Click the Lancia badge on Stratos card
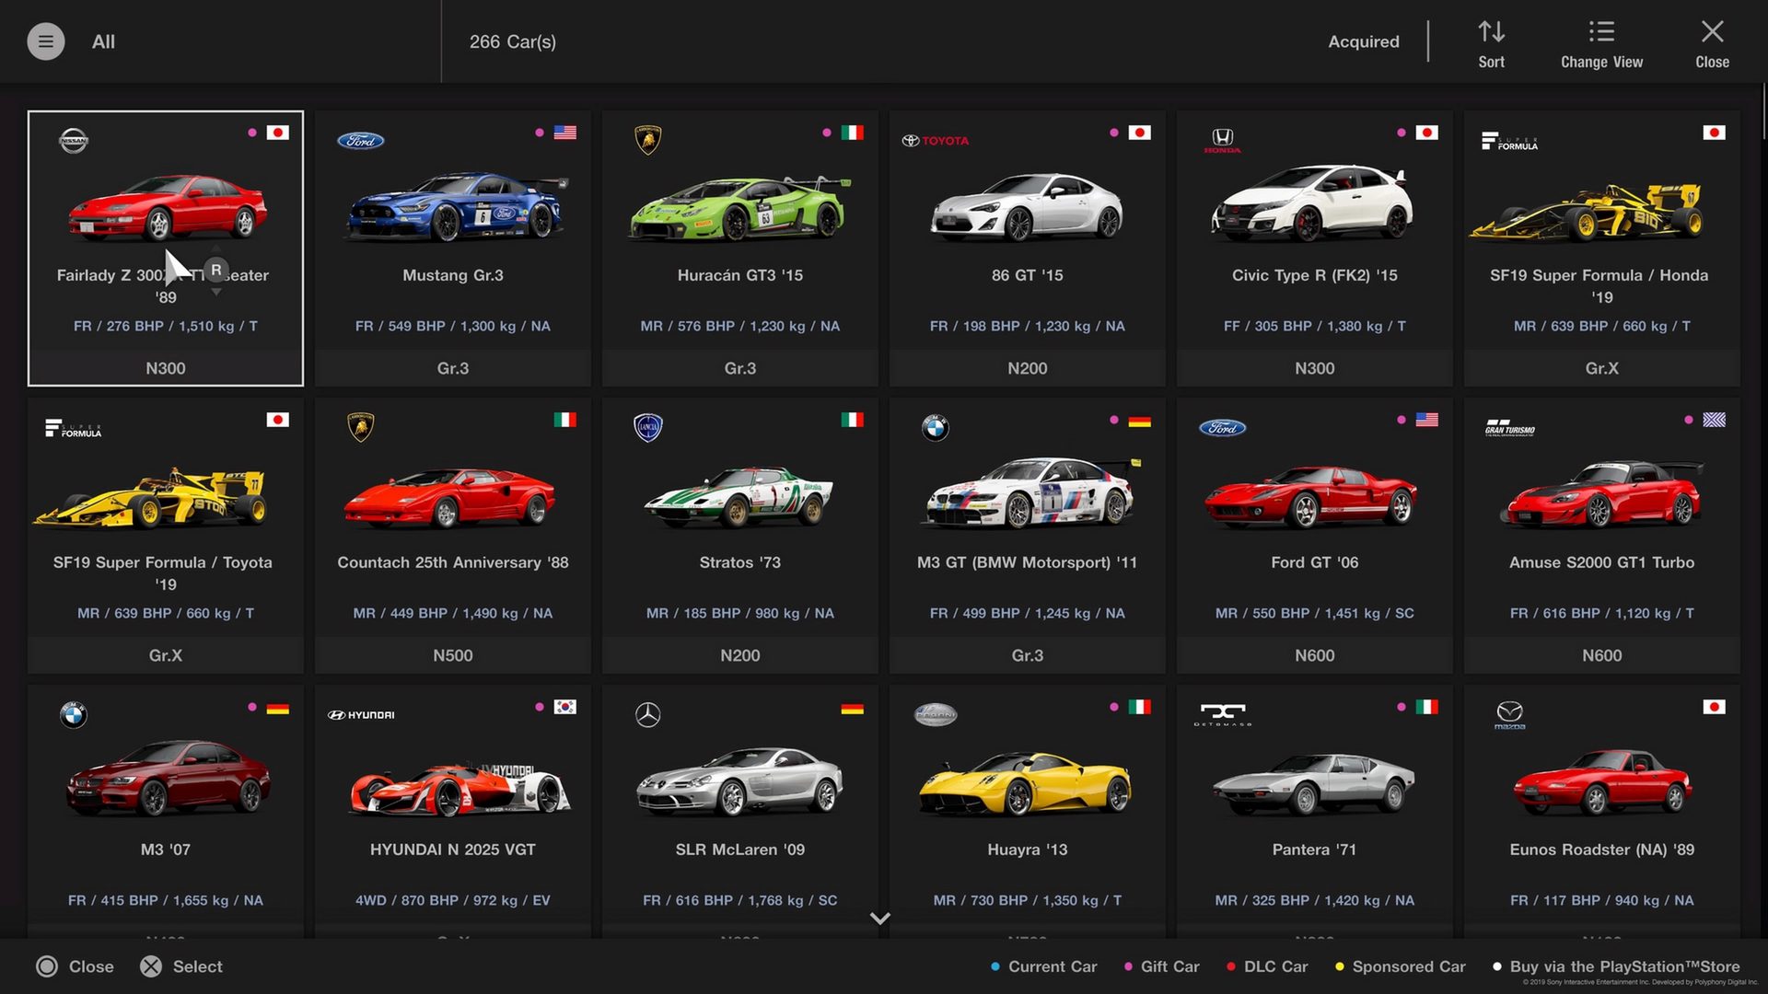This screenshot has height=994, width=1768. [648, 427]
